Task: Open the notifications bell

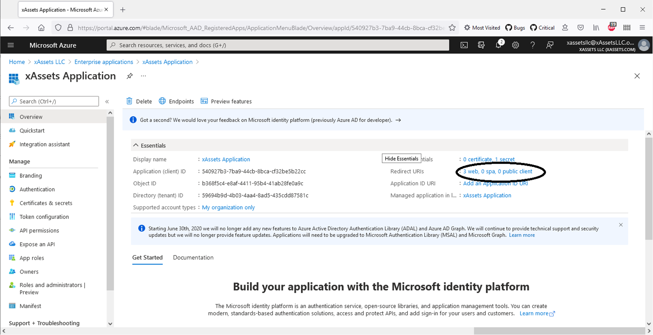Action: 498,45
